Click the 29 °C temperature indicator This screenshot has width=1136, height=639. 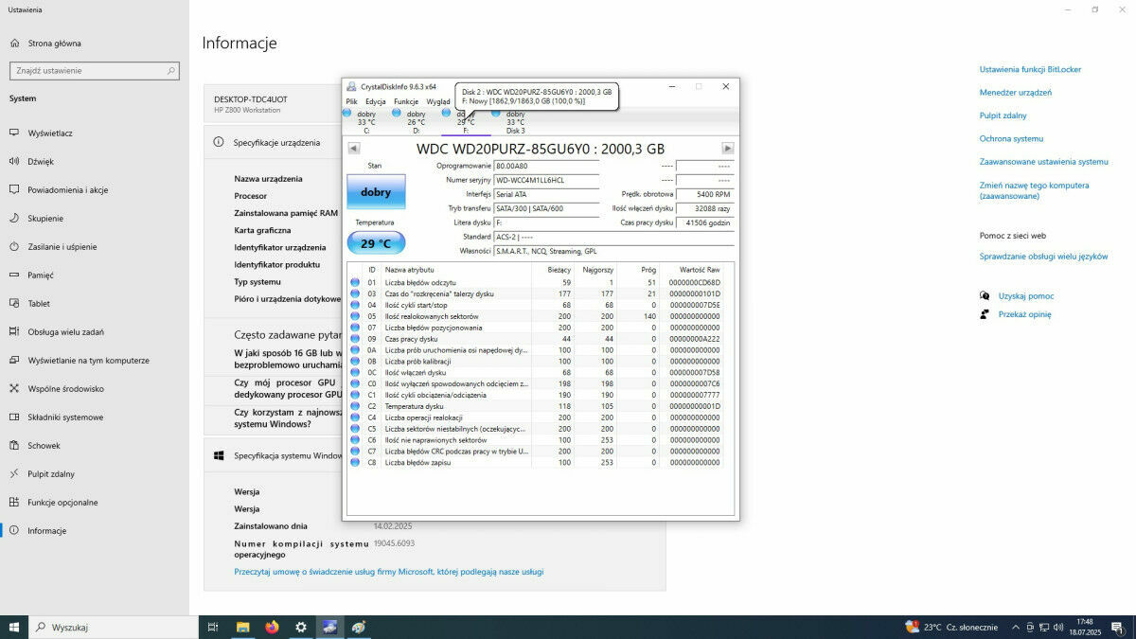click(x=376, y=243)
